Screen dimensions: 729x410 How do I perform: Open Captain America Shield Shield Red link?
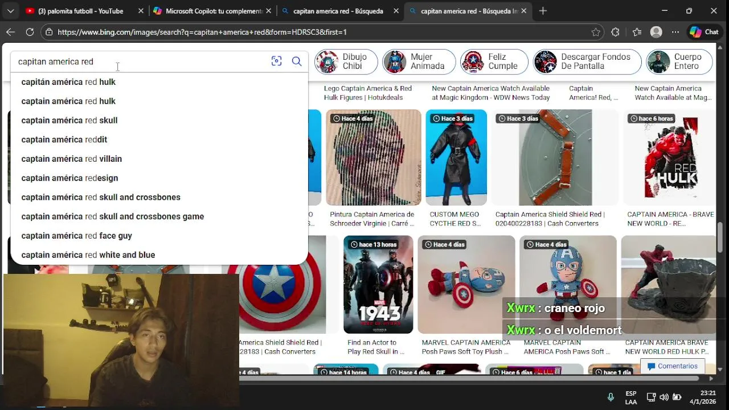[x=550, y=219]
